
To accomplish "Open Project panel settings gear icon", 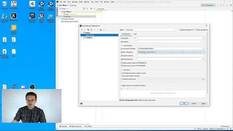I will point(91,9).
